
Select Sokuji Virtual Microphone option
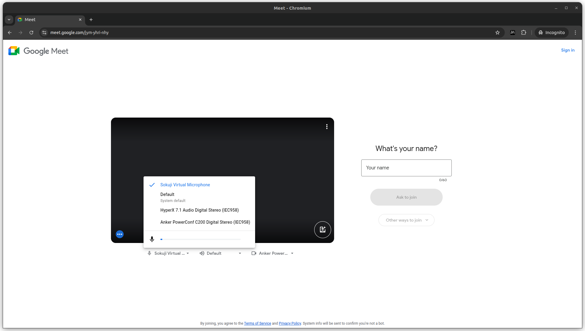click(x=199, y=185)
